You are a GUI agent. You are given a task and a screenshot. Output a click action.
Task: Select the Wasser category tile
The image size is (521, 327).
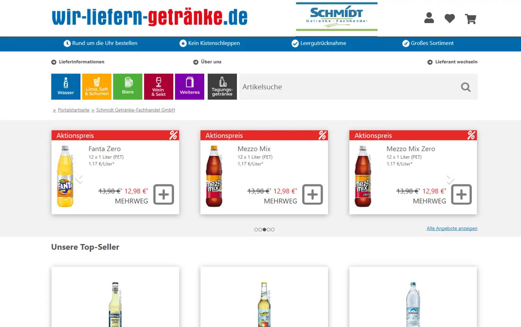pos(66,86)
